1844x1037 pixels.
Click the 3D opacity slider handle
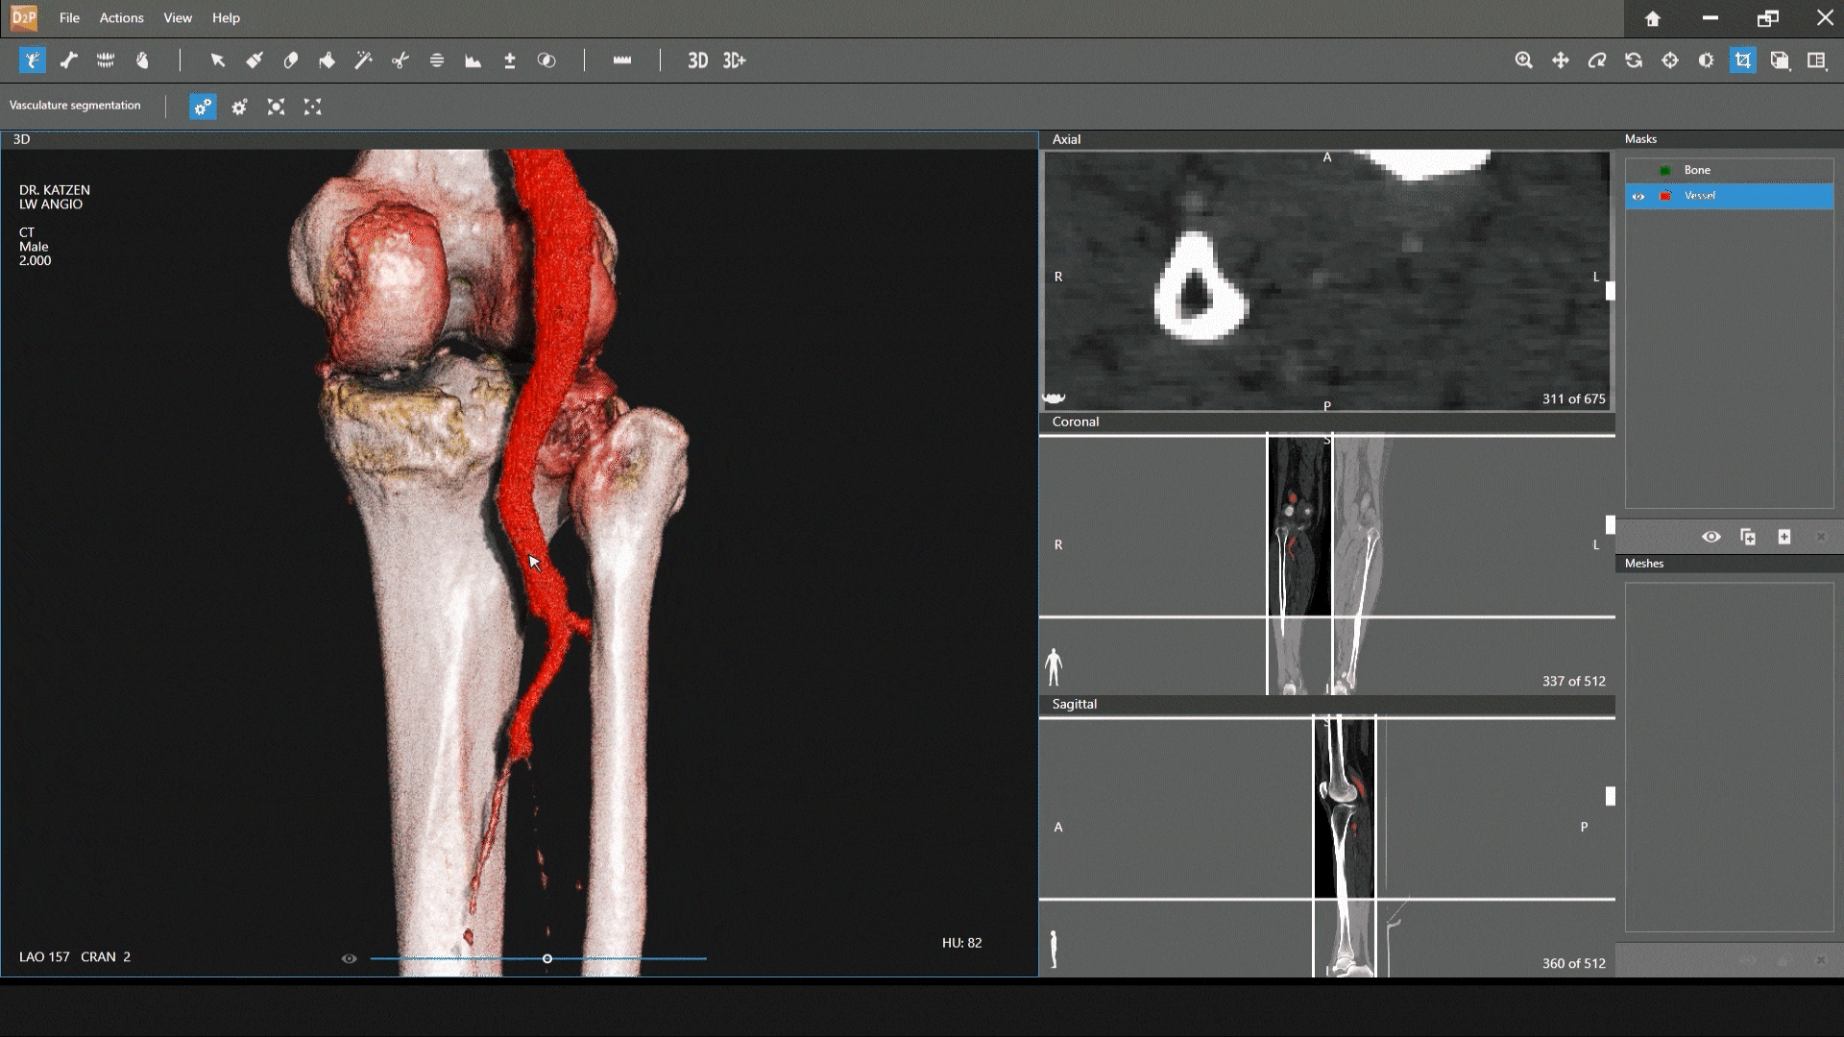pos(547,958)
